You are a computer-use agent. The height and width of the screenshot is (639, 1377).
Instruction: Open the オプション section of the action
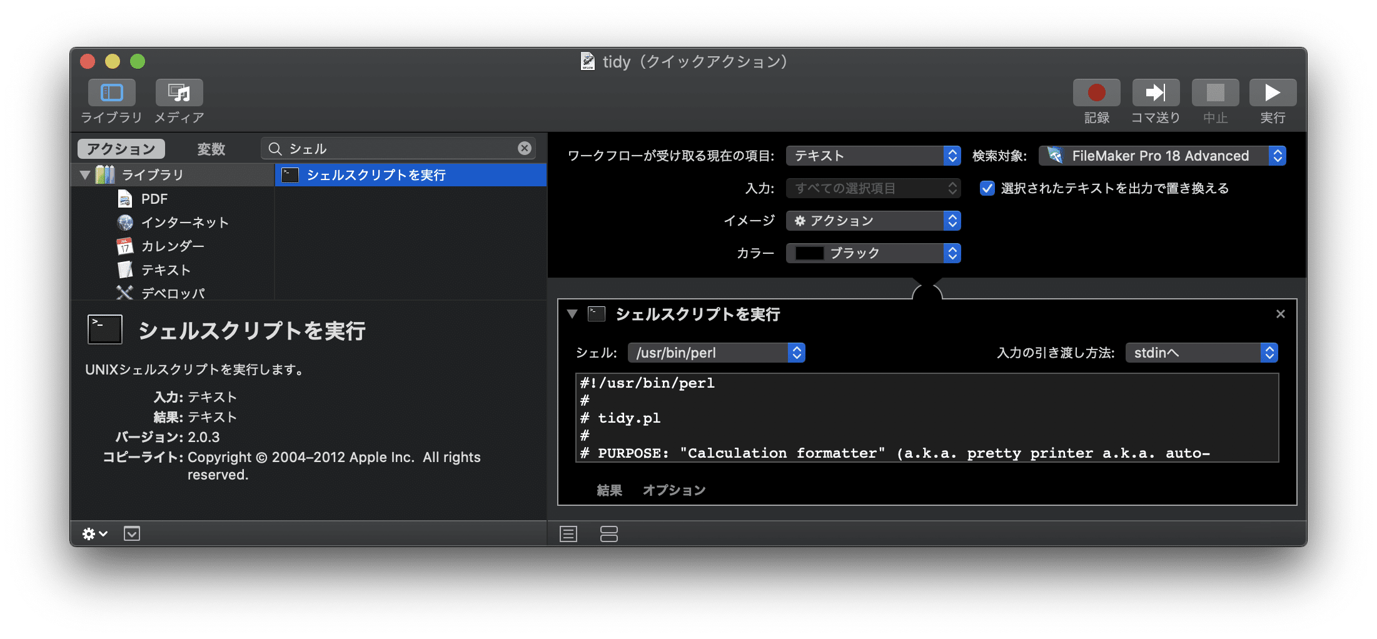pyautogui.click(x=674, y=490)
